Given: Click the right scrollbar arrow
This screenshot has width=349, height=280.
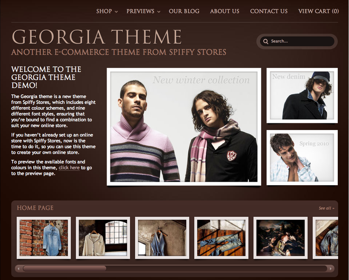Looking at the screenshot, I should click(x=331, y=269).
